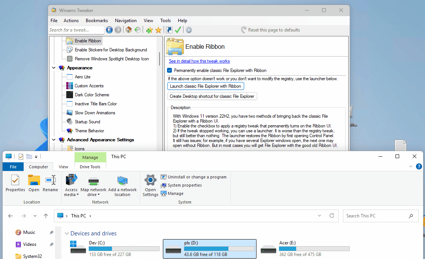
Task: Switch to the View ribbon tab
Action: point(63,167)
